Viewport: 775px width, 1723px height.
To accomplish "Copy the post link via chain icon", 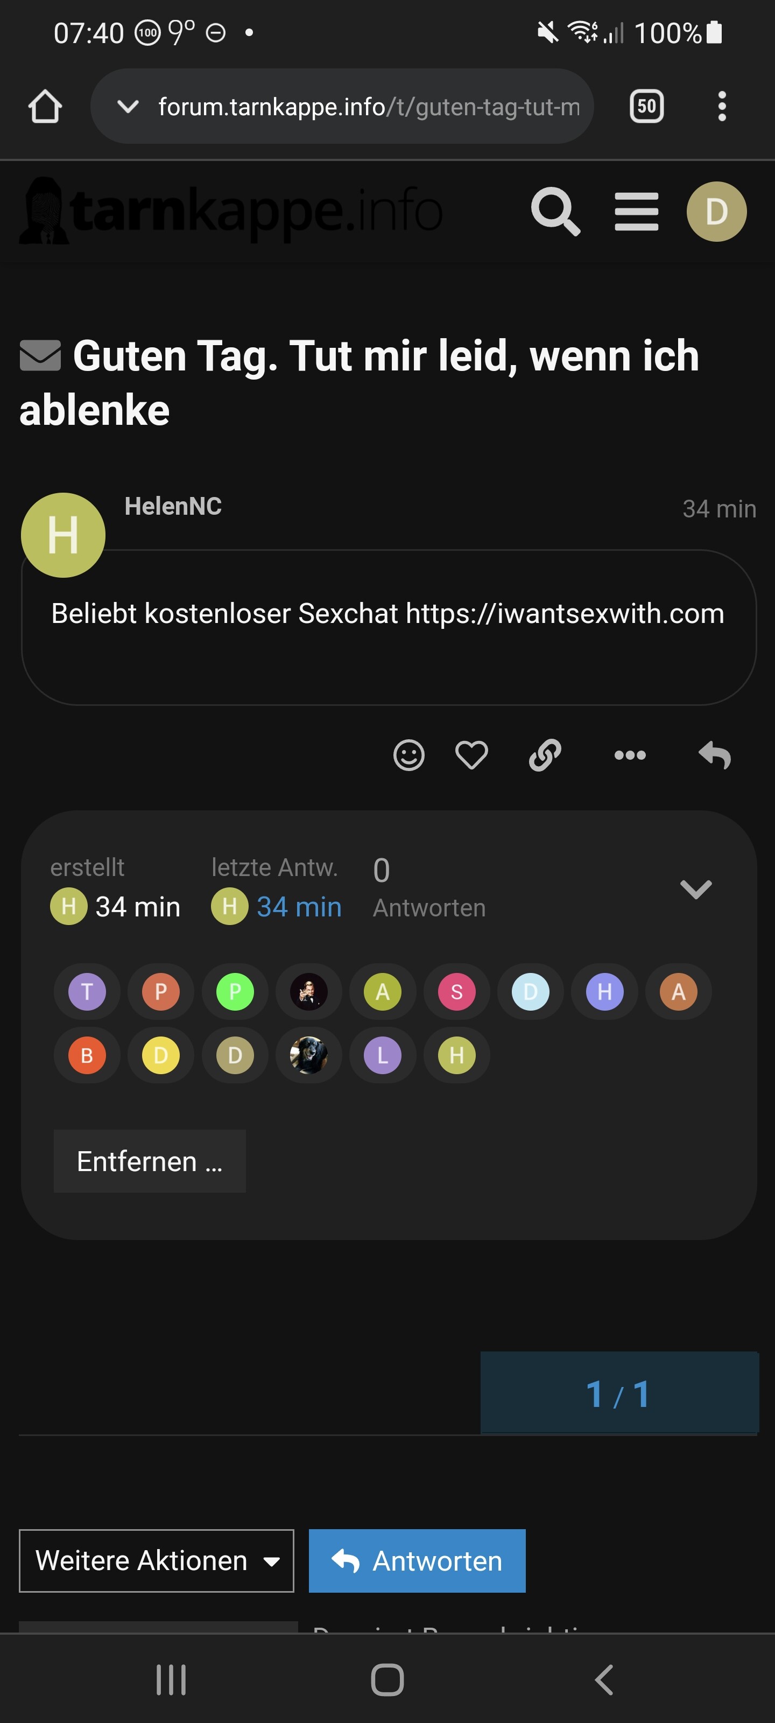I will 545,755.
